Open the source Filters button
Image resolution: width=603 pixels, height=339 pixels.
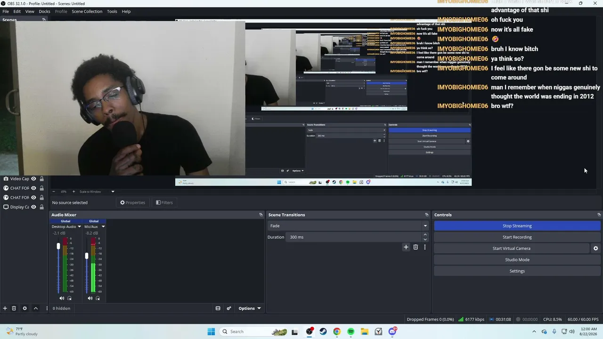click(164, 202)
